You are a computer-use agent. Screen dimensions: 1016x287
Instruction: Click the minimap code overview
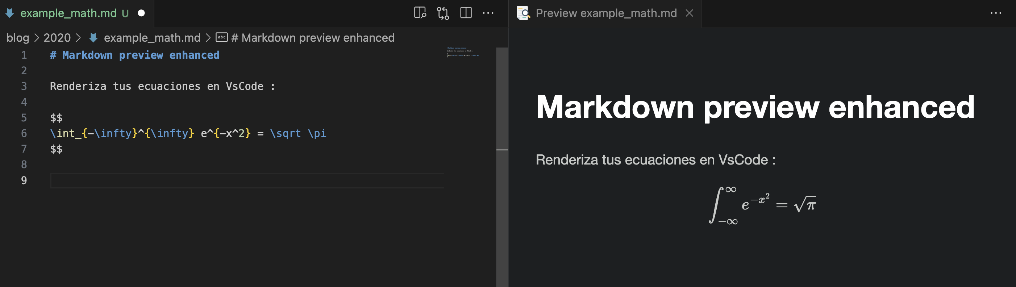pyautogui.click(x=463, y=52)
